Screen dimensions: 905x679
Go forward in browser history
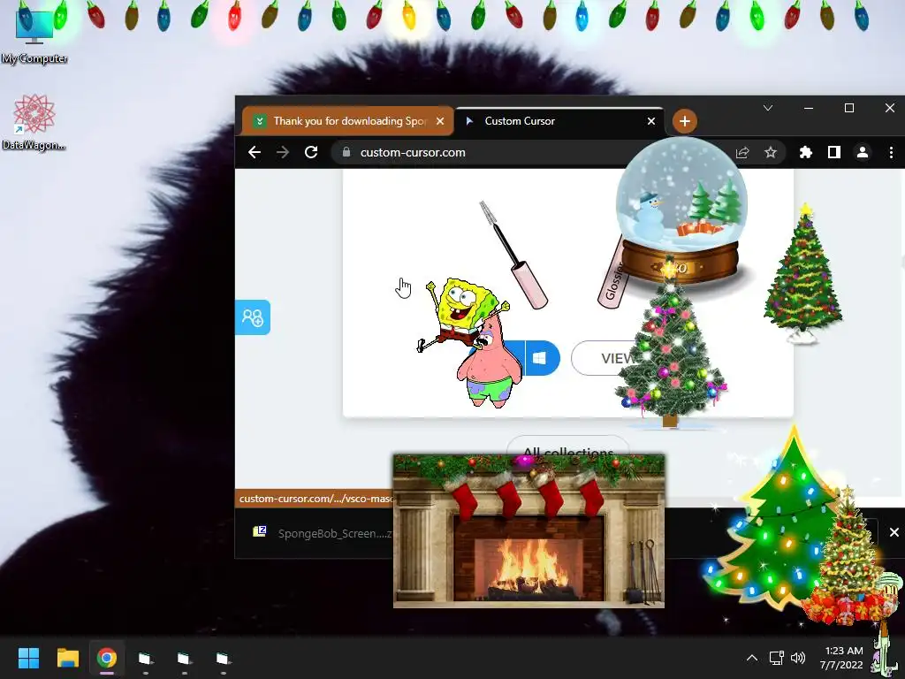[x=283, y=152]
